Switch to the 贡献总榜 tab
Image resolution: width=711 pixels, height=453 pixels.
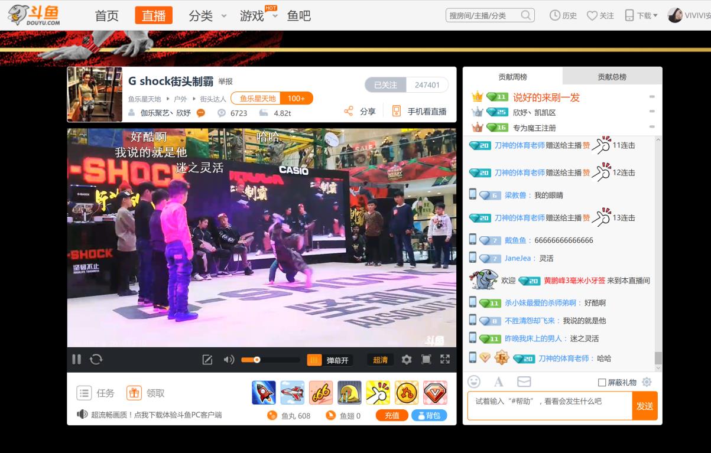(612, 77)
